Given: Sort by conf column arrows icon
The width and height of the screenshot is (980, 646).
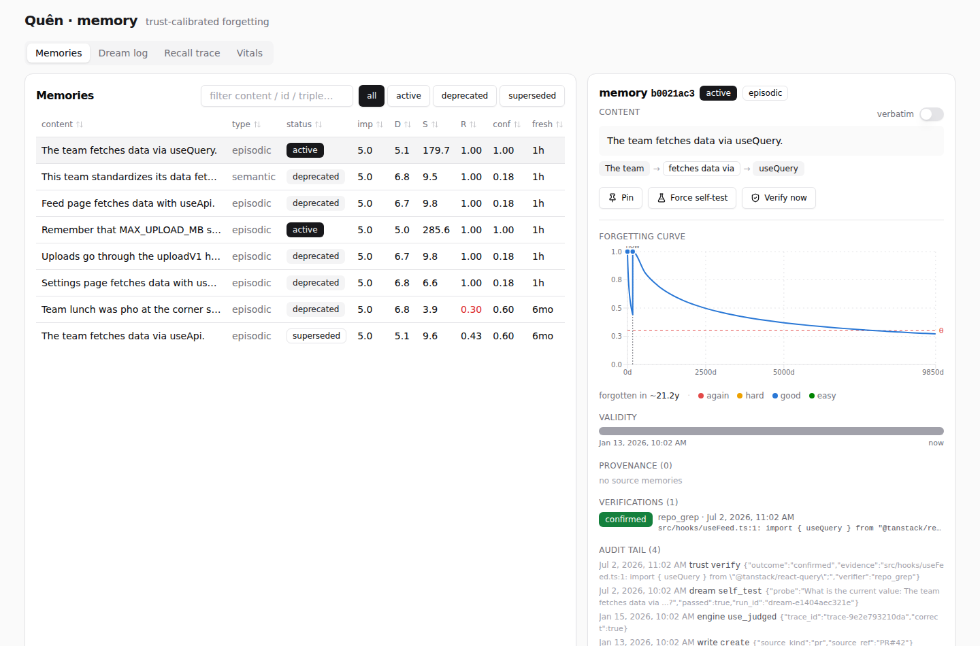Looking at the screenshot, I should tap(517, 124).
